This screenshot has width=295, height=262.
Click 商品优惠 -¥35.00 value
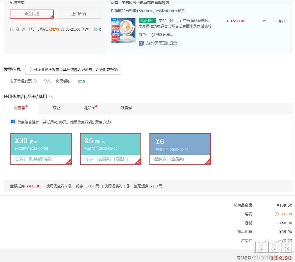click(x=285, y=232)
